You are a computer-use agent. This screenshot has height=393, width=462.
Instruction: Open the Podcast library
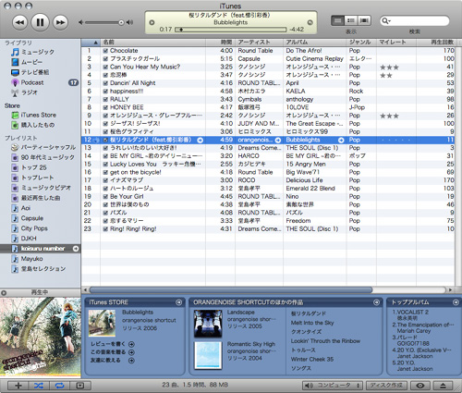(28, 82)
